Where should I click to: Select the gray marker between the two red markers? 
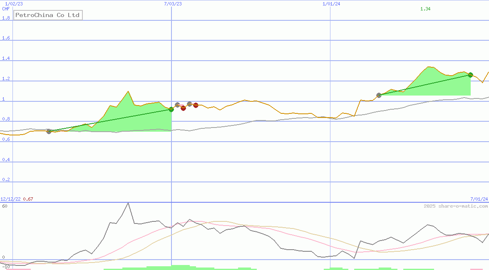[x=189, y=104]
